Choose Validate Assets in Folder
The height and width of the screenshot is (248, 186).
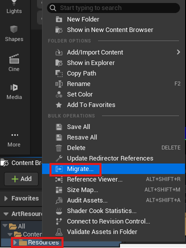point(113,232)
